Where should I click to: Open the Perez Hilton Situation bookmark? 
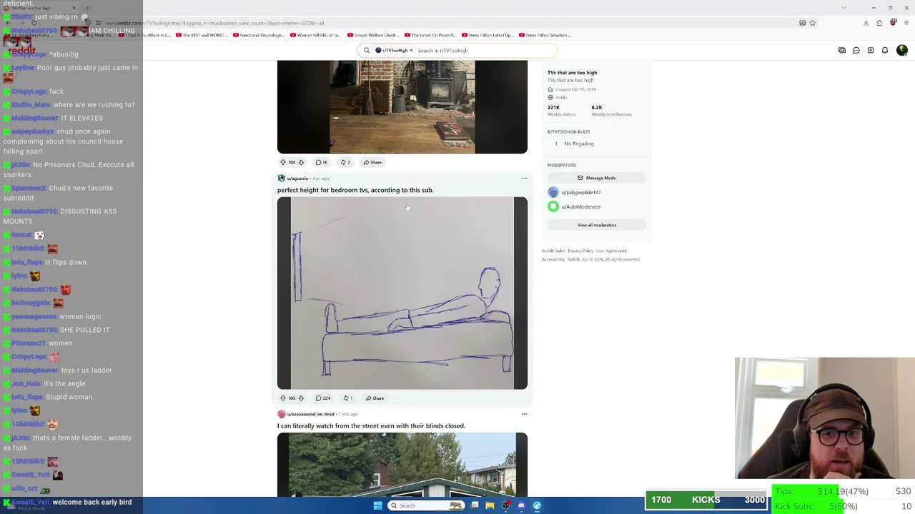[x=545, y=35]
